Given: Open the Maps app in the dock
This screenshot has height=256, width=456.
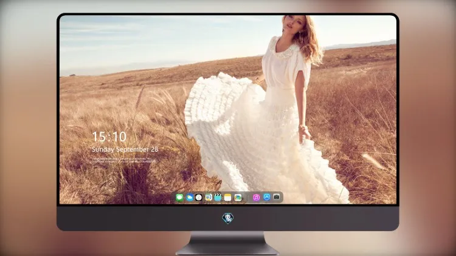Looking at the screenshot, I should point(209,198).
